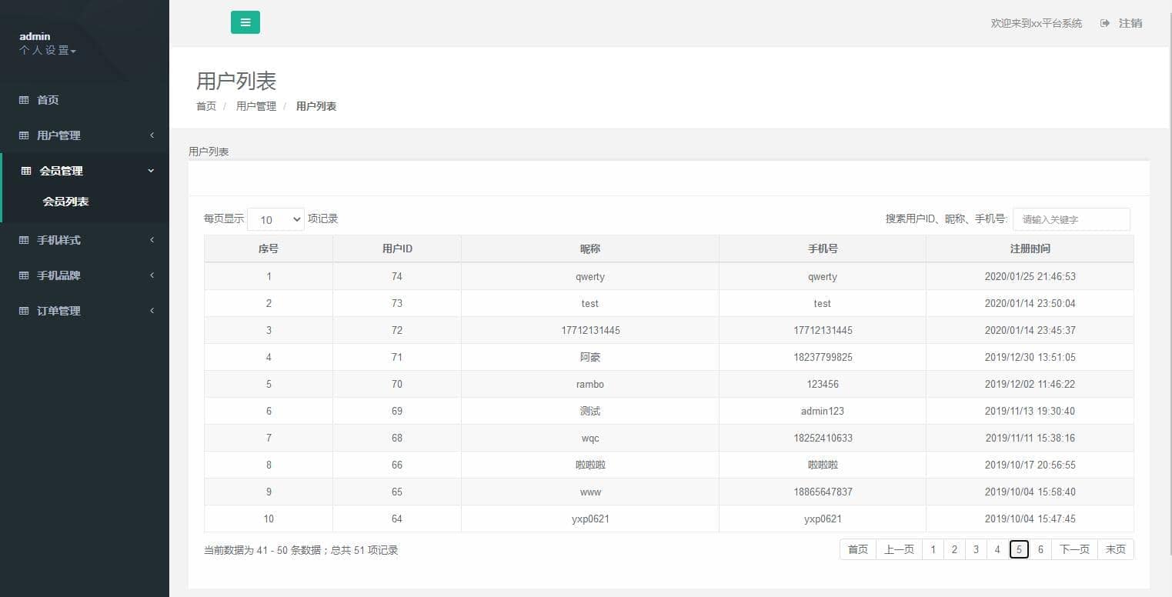Click the grid icon beside 会员管理

26,171
